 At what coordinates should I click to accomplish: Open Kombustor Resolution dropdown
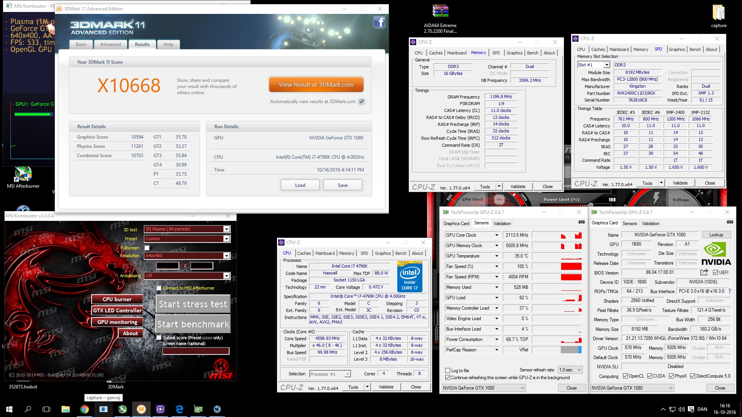point(226,256)
